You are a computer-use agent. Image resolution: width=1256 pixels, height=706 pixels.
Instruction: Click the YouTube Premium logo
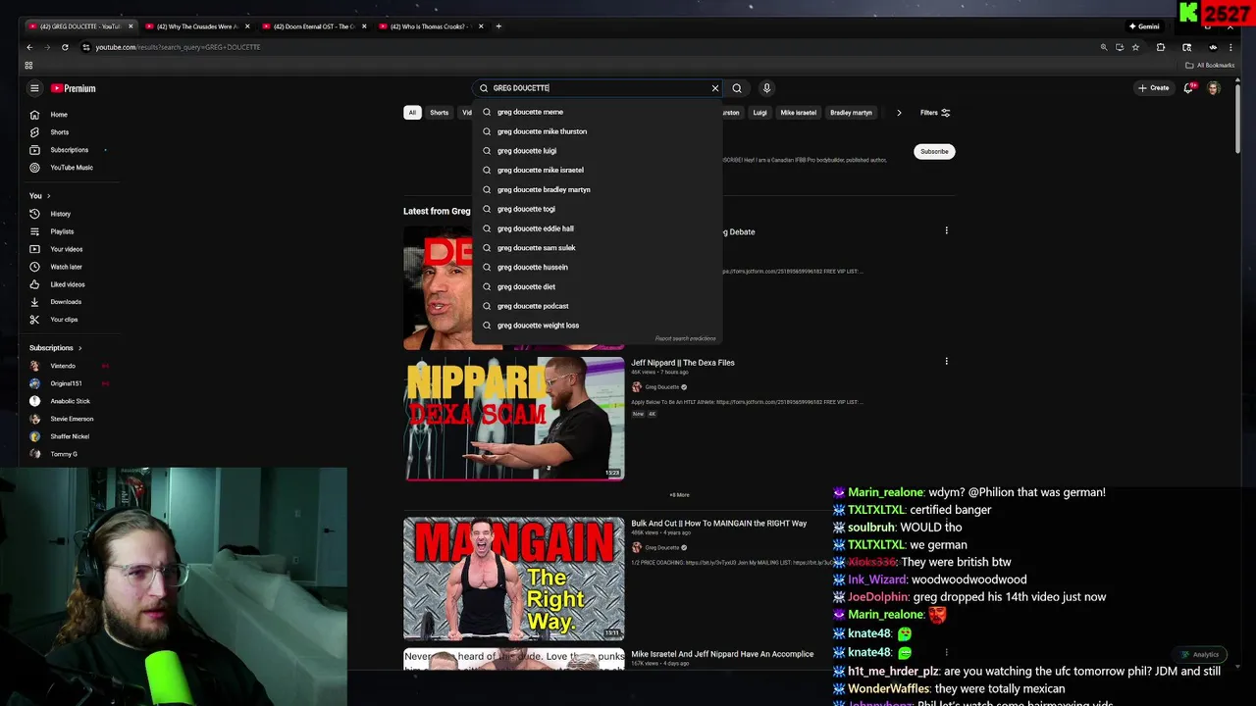74,88
